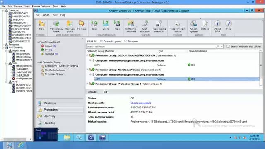
Task: Open Self service recovery
Action: click(x=131, y=26)
